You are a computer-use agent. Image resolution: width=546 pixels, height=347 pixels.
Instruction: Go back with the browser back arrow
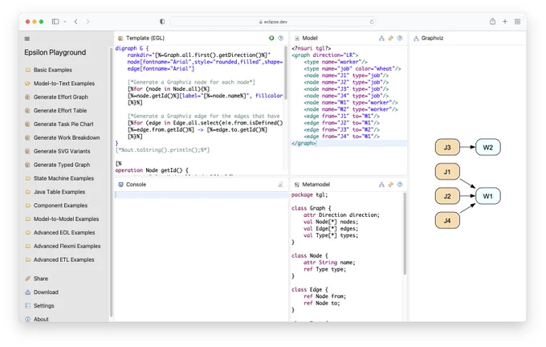click(76, 22)
